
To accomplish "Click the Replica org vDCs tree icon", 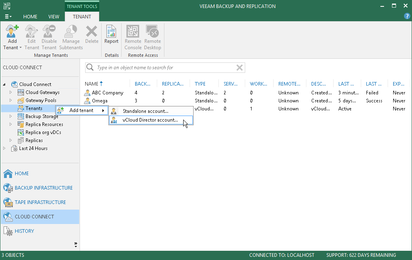I will click(21, 132).
